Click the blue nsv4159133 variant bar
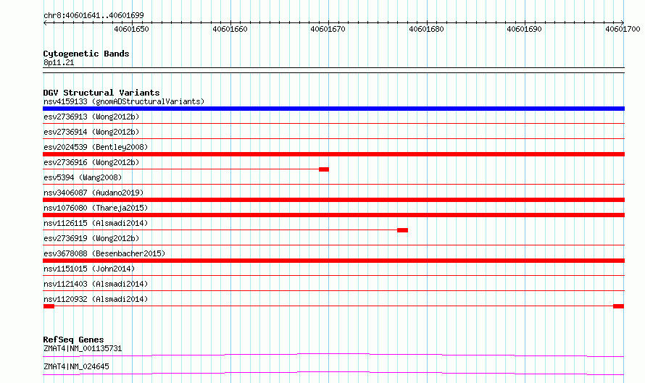 click(x=333, y=109)
